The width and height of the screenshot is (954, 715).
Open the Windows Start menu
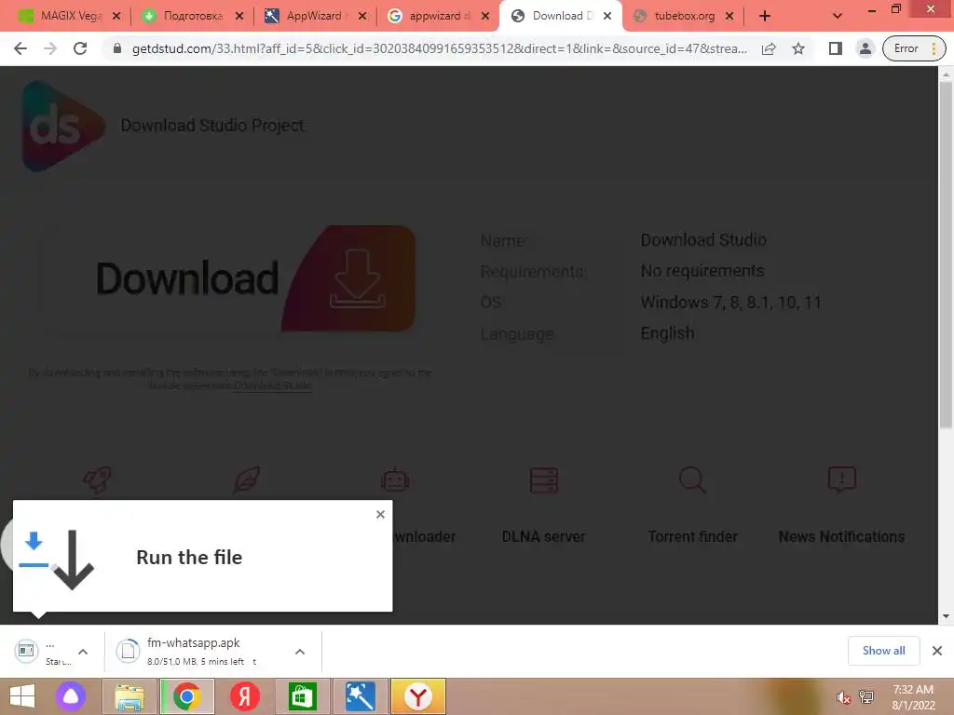pyautogui.click(x=22, y=696)
